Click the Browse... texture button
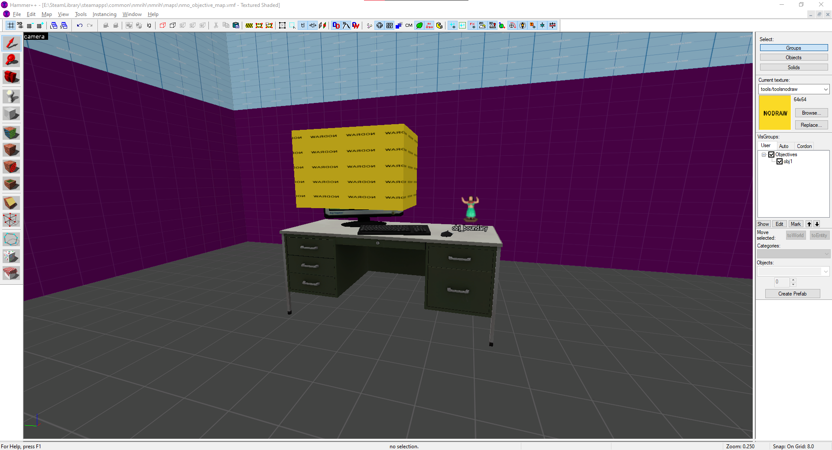 (x=811, y=113)
